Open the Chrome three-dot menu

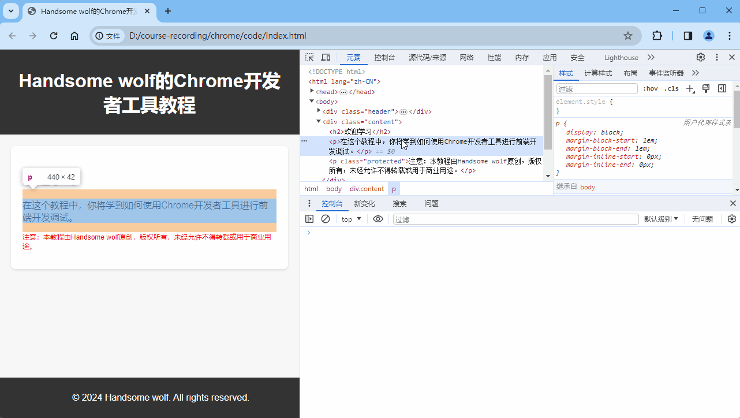tap(728, 36)
